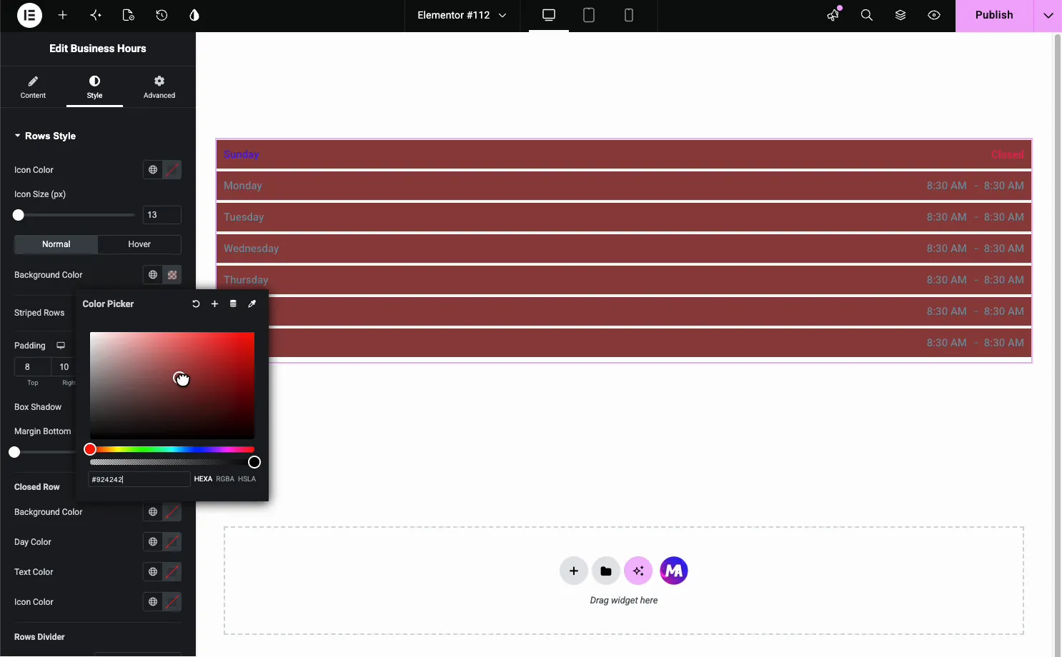Viewport: 1062px width, 657px height.
Task: Click the canvas vertical scrollbar
Action: (1058, 343)
